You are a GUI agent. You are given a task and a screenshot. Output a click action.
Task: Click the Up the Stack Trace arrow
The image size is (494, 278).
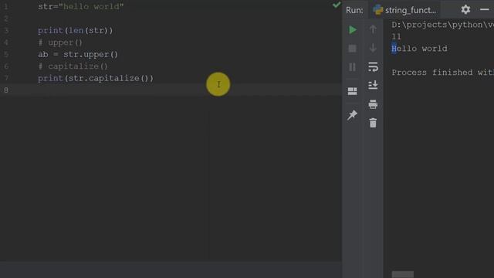coord(373,29)
